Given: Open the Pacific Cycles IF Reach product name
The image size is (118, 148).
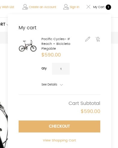Looking at the screenshot, I should (56, 44).
